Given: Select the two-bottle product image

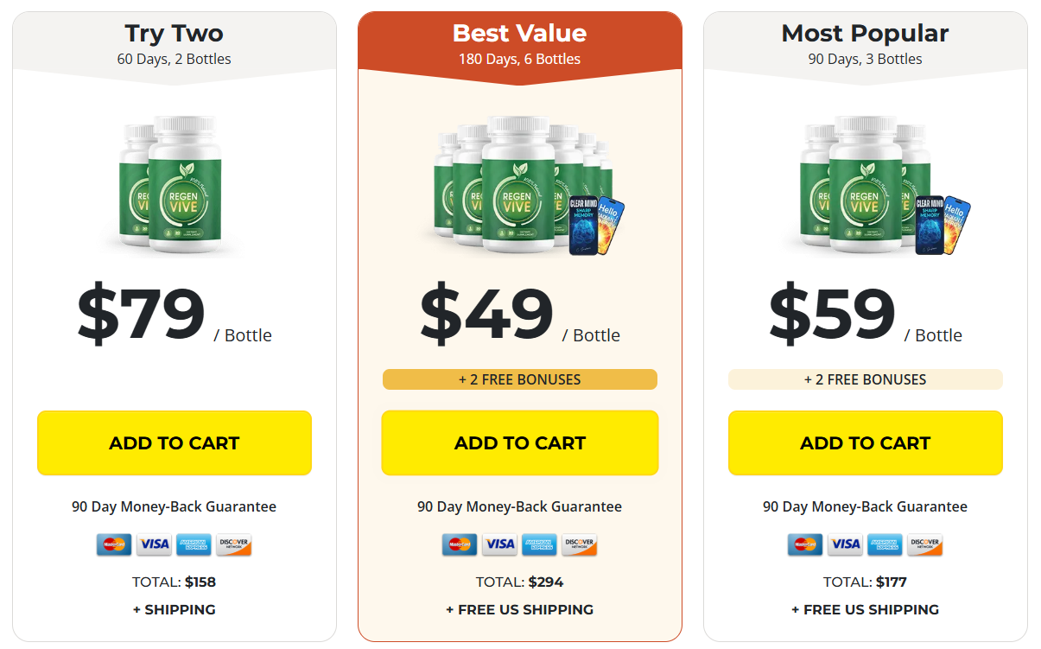Looking at the screenshot, I should pos(170,184).
